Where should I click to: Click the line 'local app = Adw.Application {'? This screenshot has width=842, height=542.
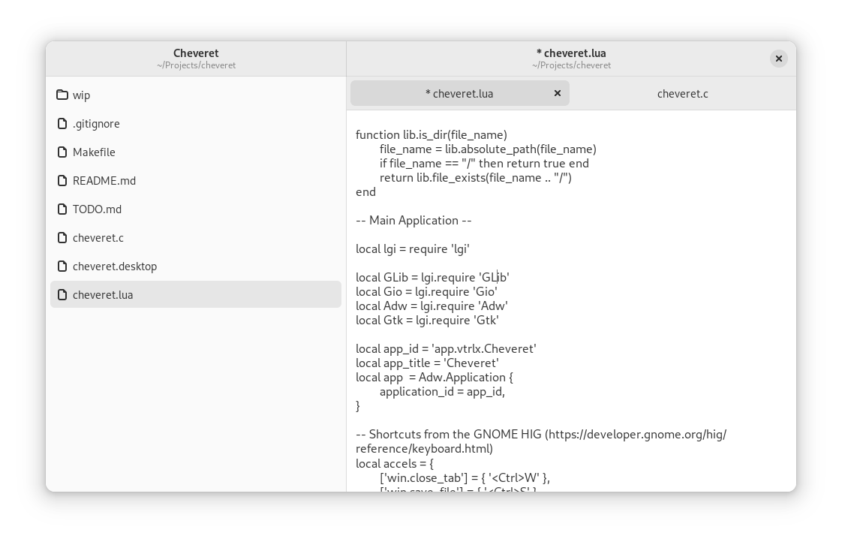click(x=435, y=378)
